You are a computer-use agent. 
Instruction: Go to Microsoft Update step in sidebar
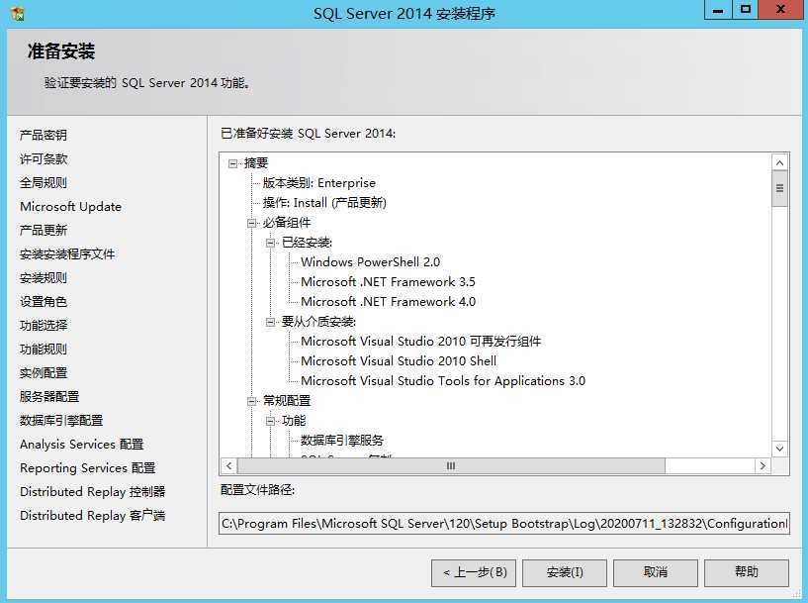point(70,206)
